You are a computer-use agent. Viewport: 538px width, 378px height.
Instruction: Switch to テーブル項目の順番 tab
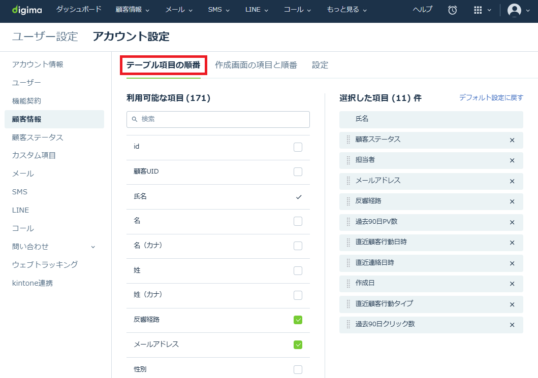tap(163, 65)
